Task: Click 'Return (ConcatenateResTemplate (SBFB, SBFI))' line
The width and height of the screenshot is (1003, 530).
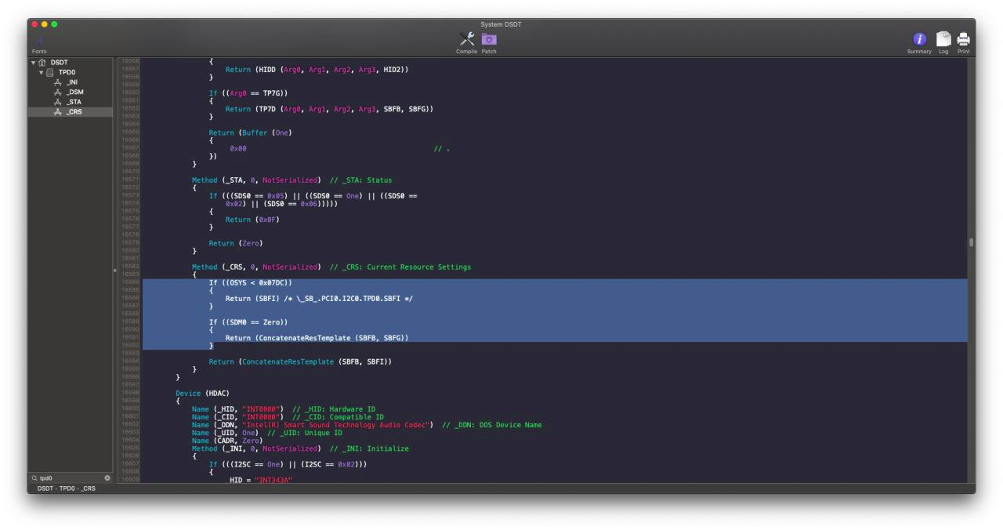Action: (x=300, y=361)
